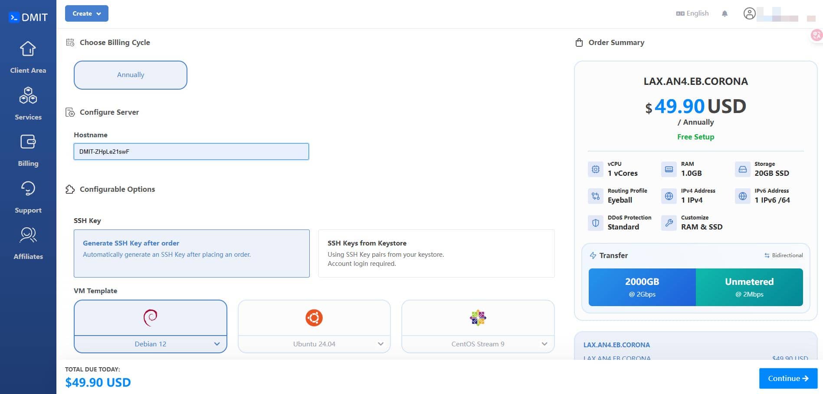The width and height of the screenshot is (823, 394).
Task: Select the Ubuntu logo template card
Action: click(314, 318)
